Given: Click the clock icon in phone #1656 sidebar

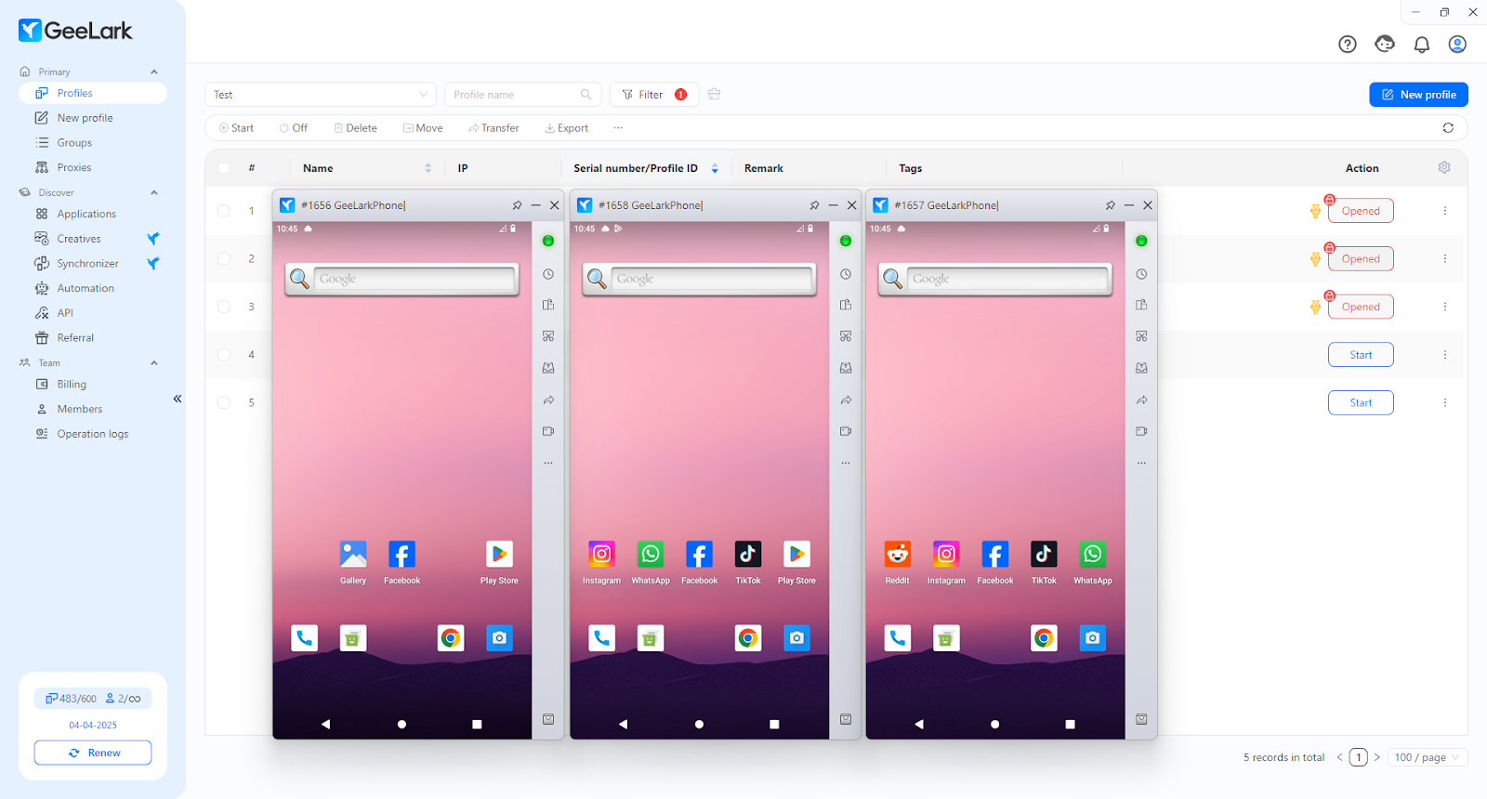Looking at the screenshot, I should tap(548, 274).
